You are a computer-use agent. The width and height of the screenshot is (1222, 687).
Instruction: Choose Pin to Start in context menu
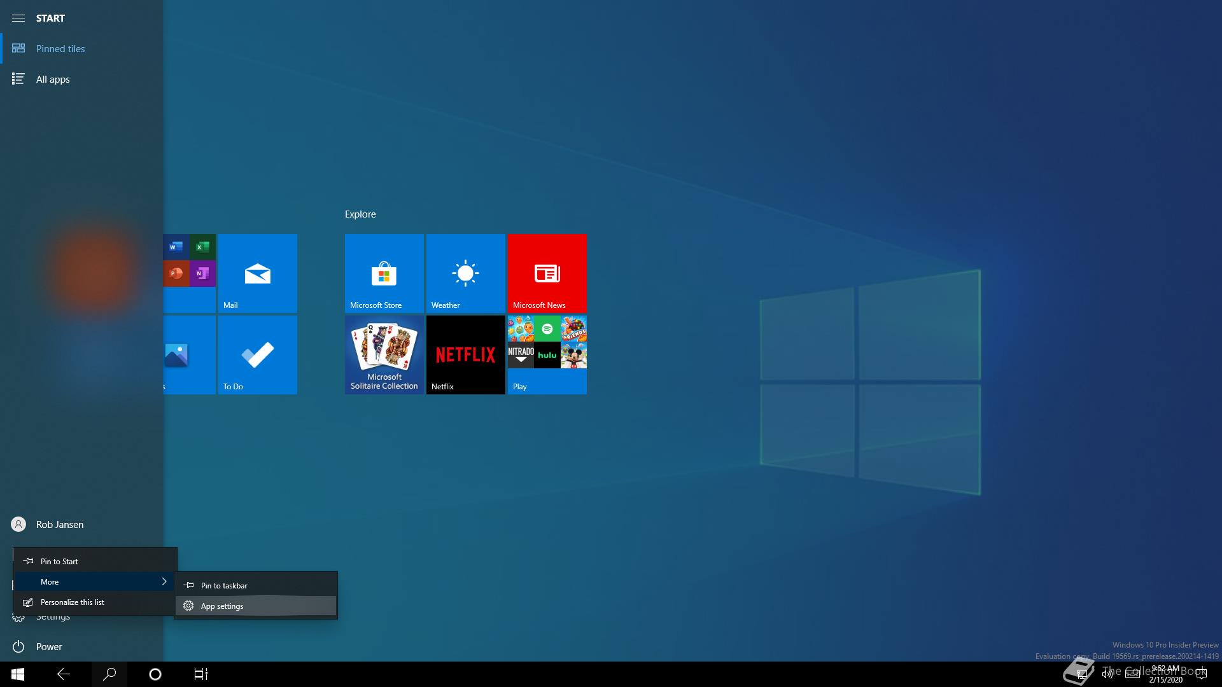click(95, 561)
